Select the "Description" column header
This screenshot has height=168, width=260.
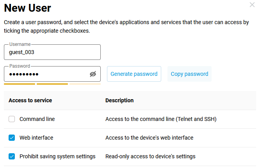pyautogui.click(x=119, y=100)
